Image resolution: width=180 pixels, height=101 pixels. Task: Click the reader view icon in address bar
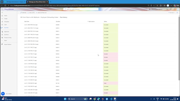[151, 6]
